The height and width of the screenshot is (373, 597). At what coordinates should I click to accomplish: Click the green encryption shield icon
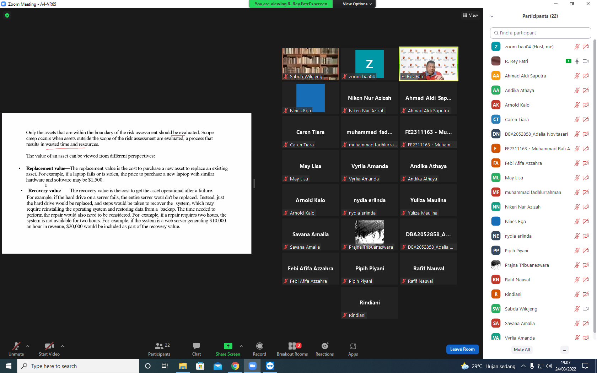pos(7,15)
